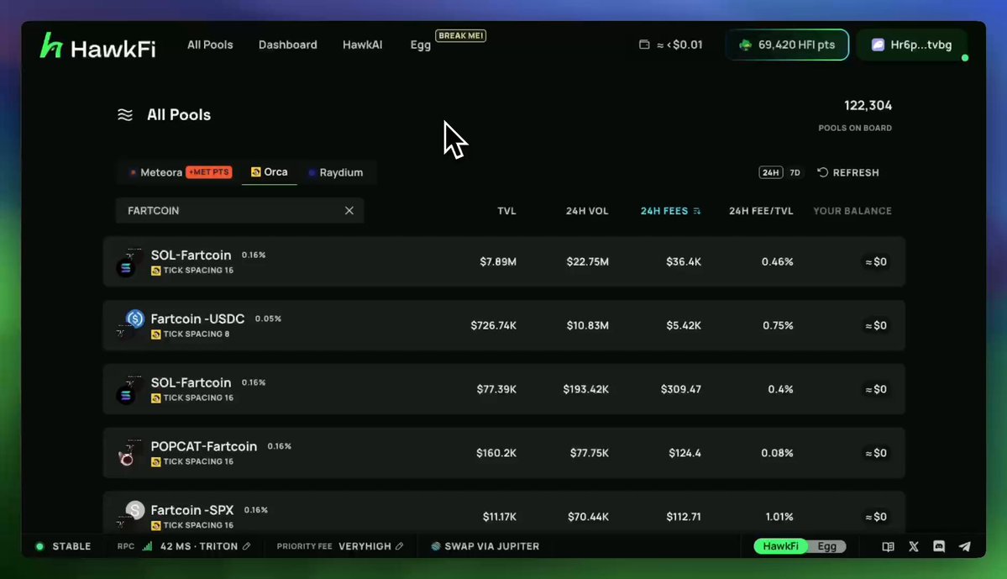Click the All Pools waves icon
The height and width of the screenshot is (579, 1007).
click(125, 115)
